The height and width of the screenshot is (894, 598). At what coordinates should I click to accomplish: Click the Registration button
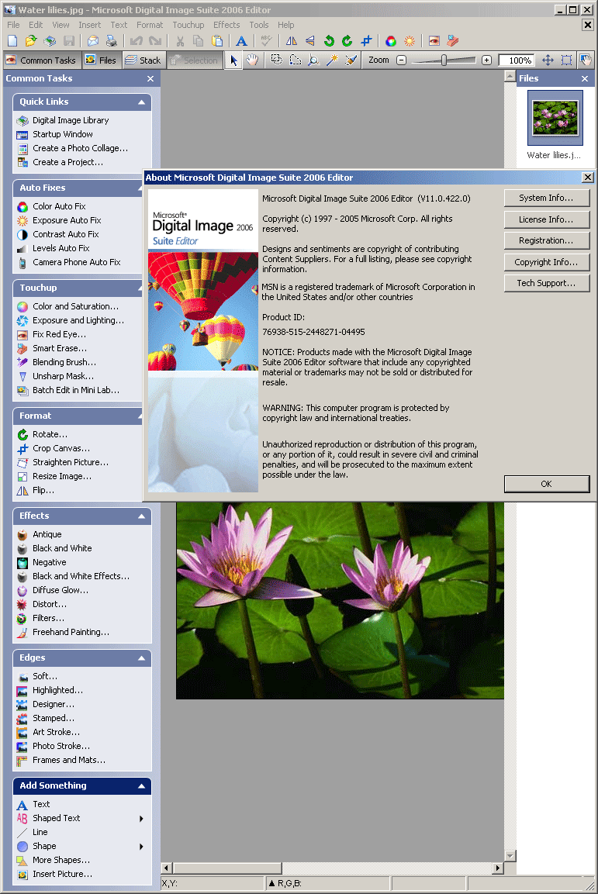(547, 240)
